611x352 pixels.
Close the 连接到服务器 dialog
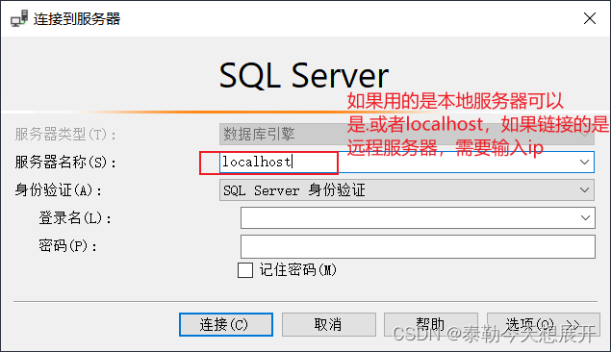pyautogui.click(x=590, y=18)
